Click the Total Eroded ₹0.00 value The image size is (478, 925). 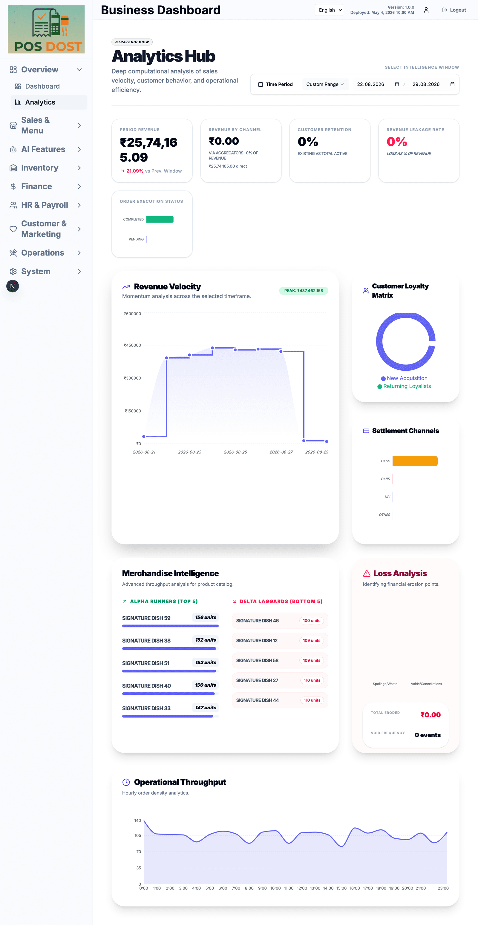point(430,715)
